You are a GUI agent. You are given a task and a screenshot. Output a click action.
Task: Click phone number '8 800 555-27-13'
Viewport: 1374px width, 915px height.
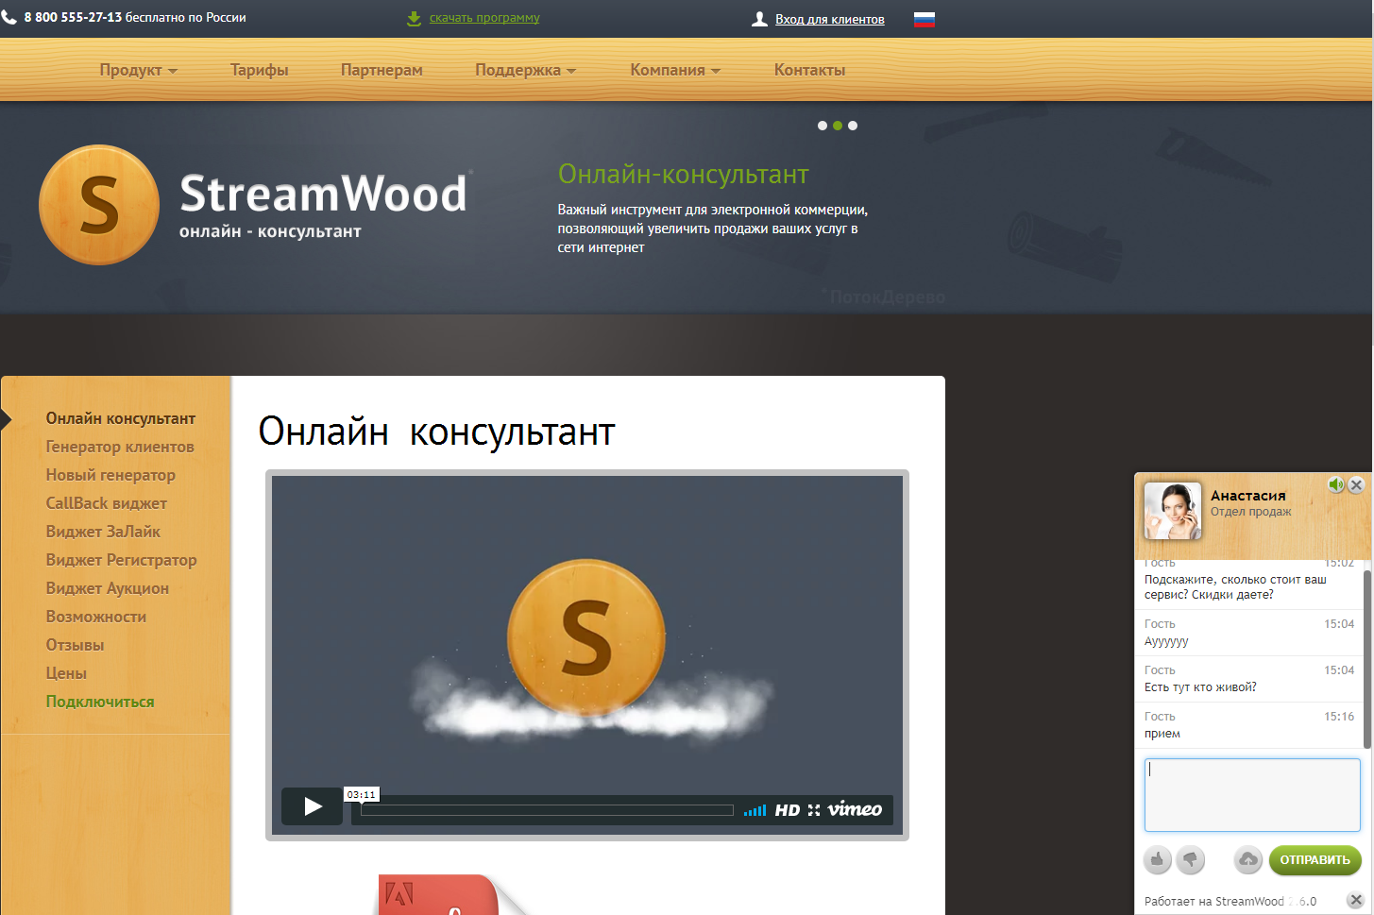click(x=73, y=17)
